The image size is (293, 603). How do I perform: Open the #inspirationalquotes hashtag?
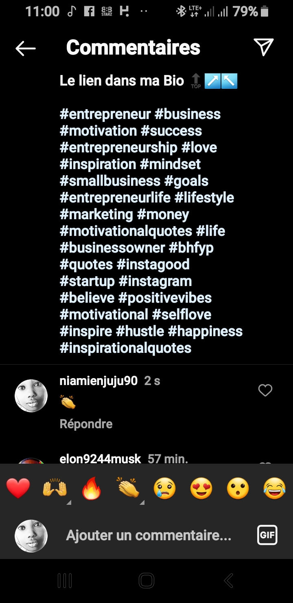coord(125,348)
